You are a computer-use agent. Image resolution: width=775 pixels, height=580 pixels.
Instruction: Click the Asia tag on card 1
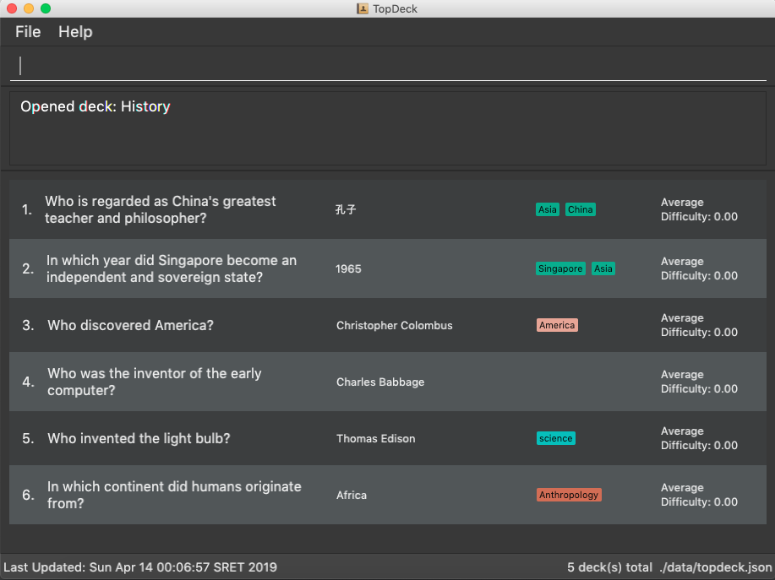point(548,209)
